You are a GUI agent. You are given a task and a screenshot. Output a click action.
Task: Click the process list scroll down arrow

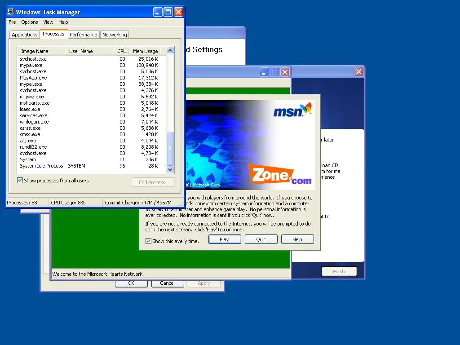click(x=170, y=169)
